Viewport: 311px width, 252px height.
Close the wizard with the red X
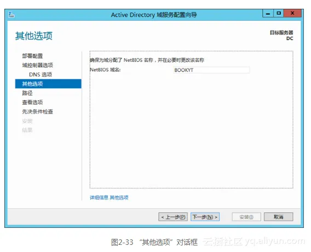[x=292, y=13]
